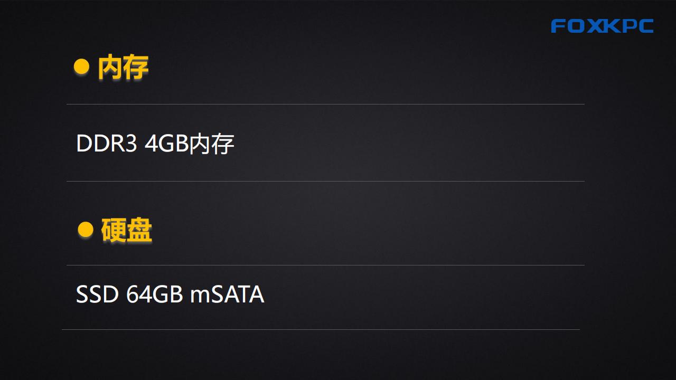Click the word SSD in disk spec
Viewport: 676px width, 380px height.
pyautogui.click(x=97, y=294)
